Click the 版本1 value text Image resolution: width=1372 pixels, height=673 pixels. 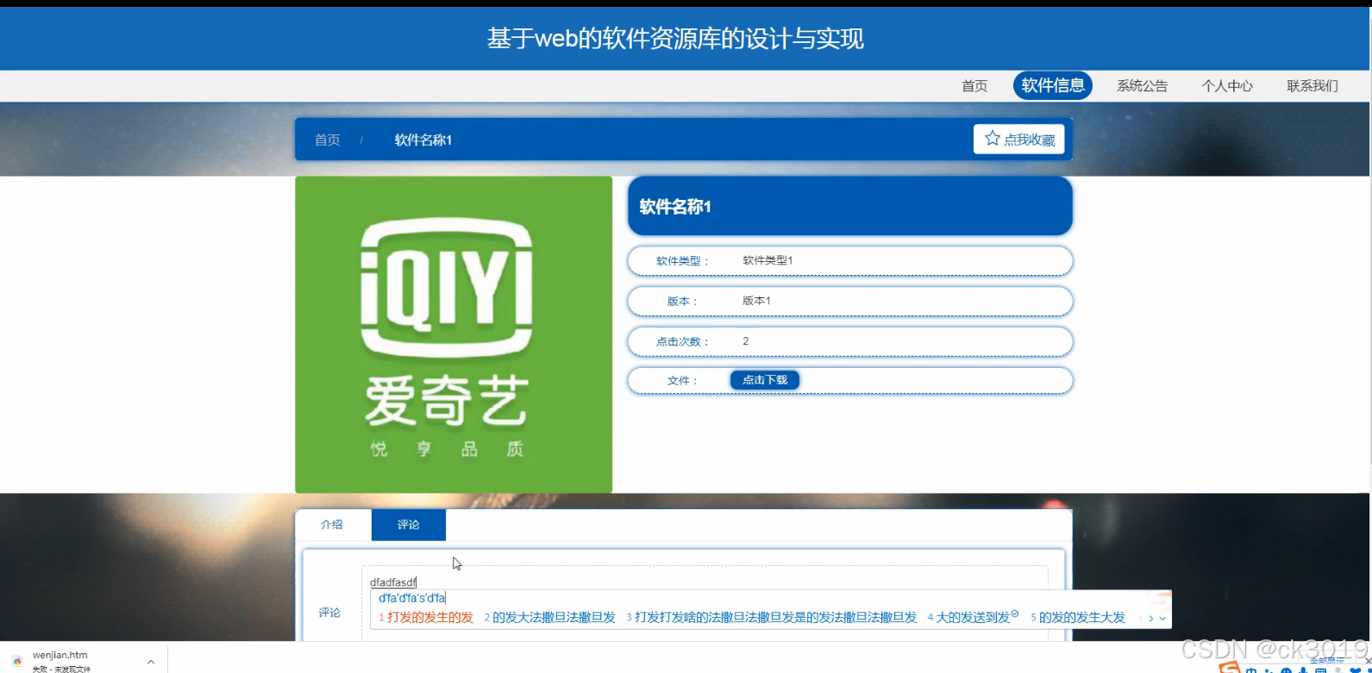coord(756,301)
